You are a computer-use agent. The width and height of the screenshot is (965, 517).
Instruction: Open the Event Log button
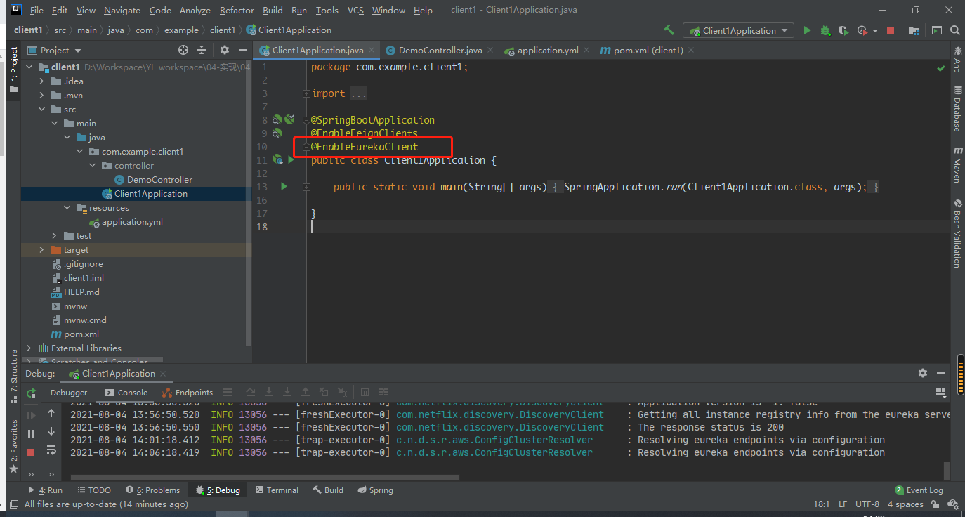point(919,490)
